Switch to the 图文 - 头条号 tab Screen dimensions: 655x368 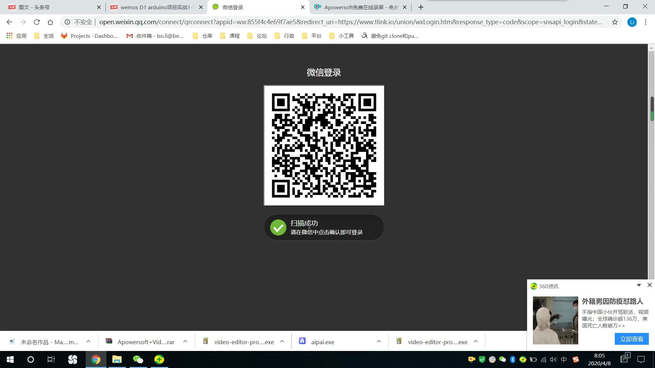pyautogui.click(x=53, y=7)
